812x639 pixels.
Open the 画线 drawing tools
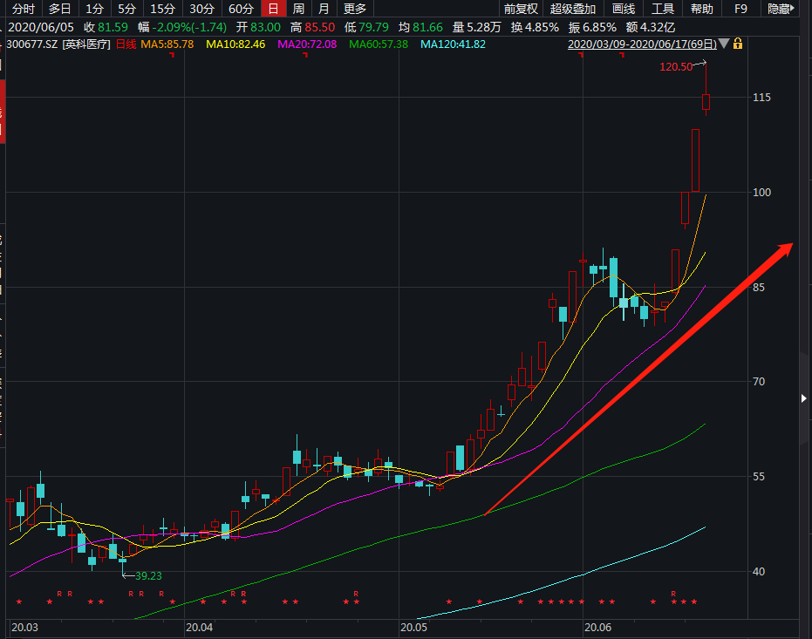coord(624,9)
